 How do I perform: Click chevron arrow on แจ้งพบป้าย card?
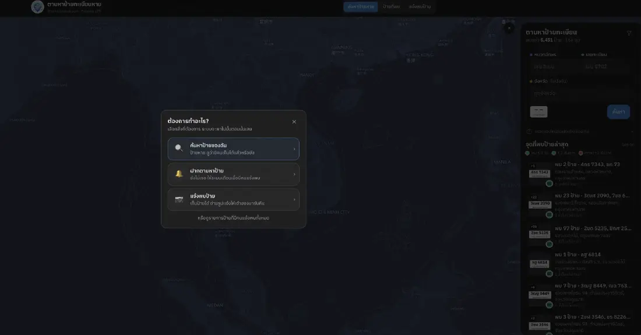tap(294, 200)
